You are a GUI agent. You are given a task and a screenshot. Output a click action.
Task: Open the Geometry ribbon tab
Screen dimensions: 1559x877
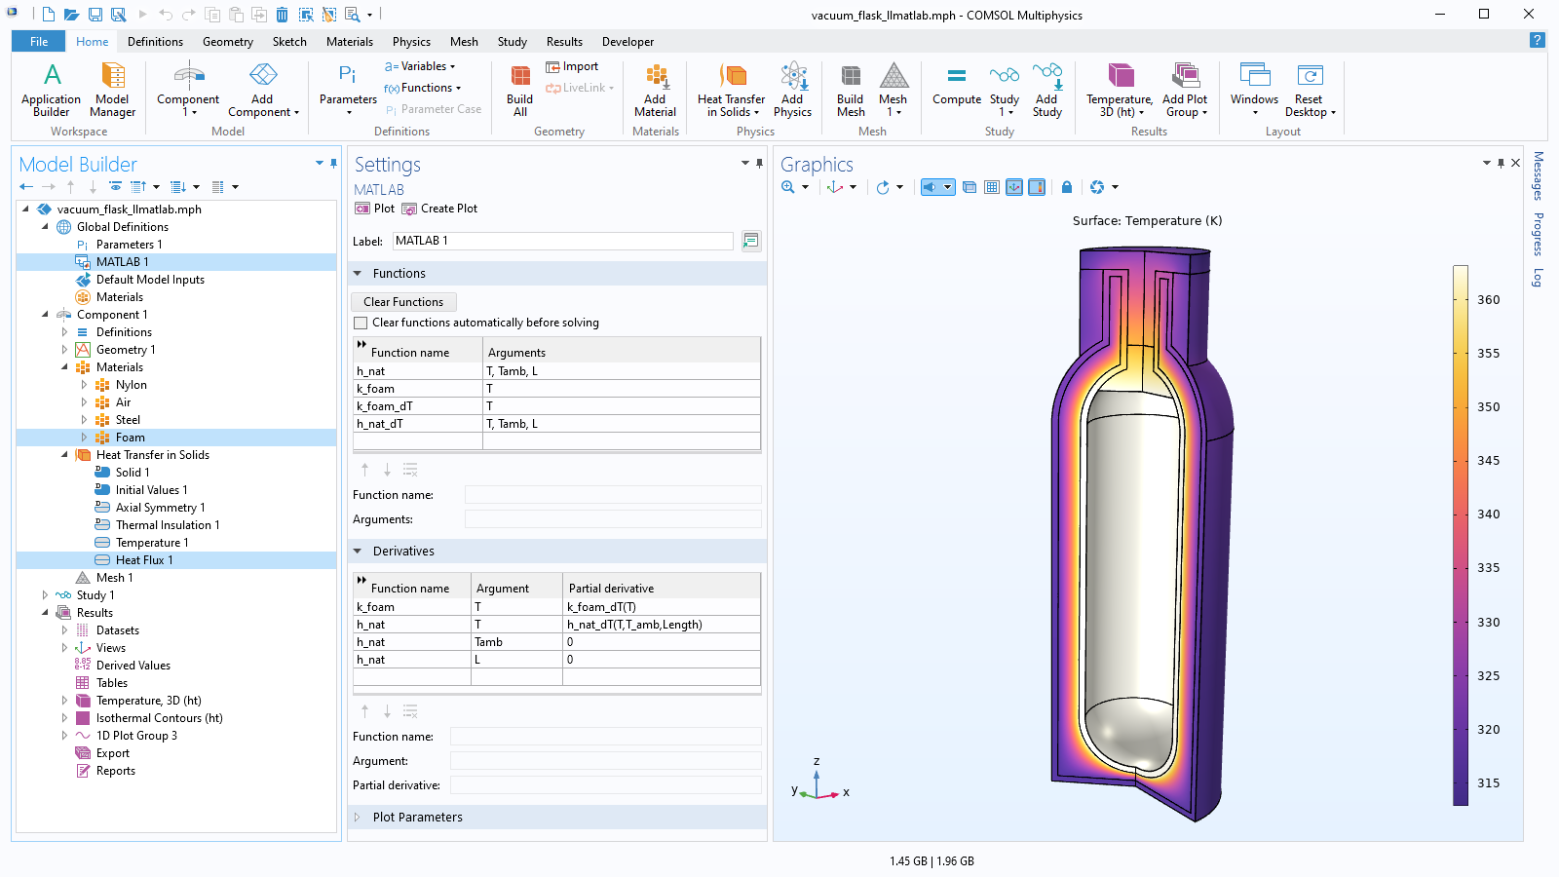point(228,42)
